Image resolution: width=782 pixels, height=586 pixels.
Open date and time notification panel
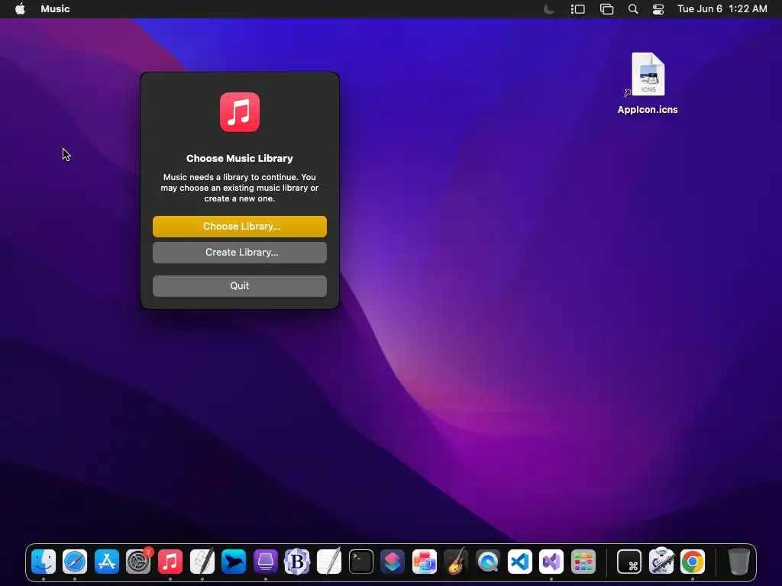[x=722, y=9]
